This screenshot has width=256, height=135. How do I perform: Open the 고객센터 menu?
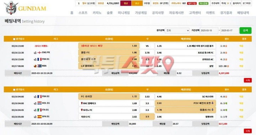[195, 13]
